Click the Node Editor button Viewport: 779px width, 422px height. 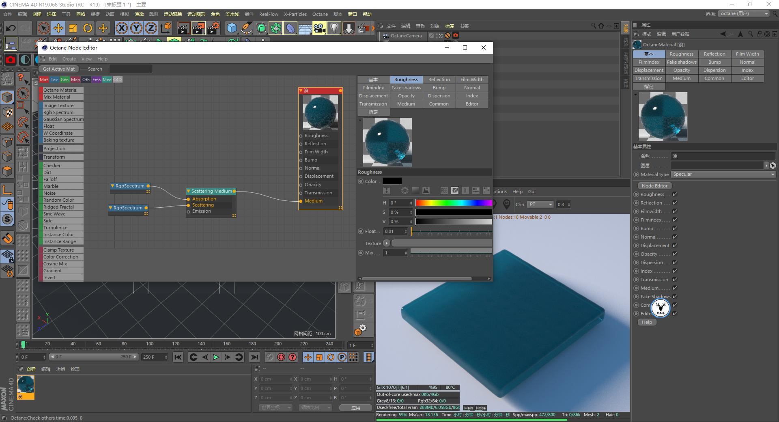pos(654,186)
